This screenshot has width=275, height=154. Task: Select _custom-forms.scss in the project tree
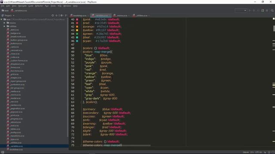click(x=17, y=61)
